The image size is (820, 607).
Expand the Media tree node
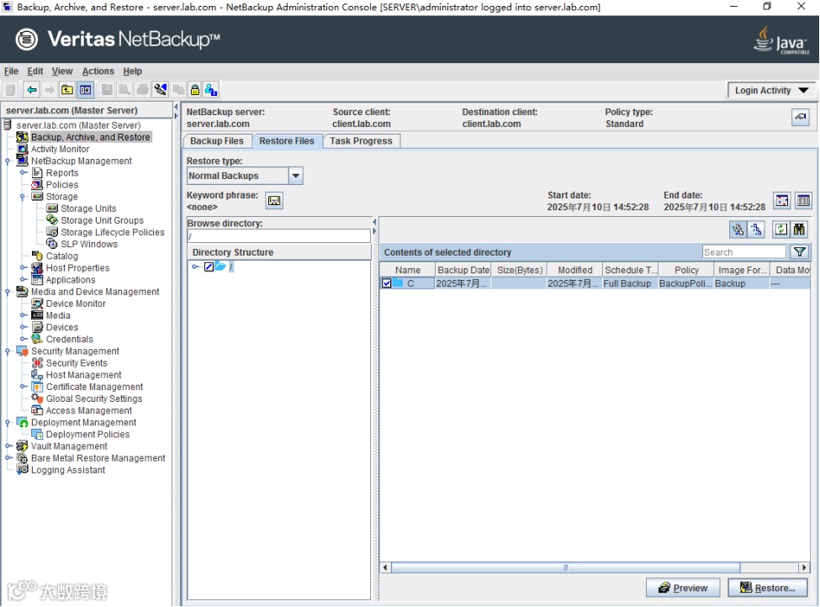(x=23, y=315)
